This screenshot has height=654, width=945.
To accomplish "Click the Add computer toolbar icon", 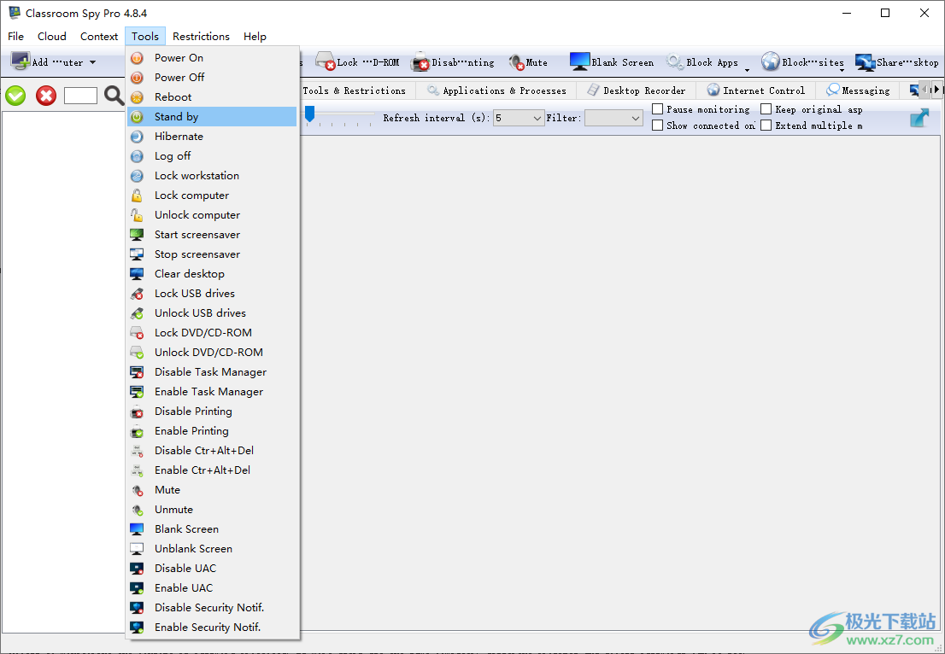I will pos(21,61).
